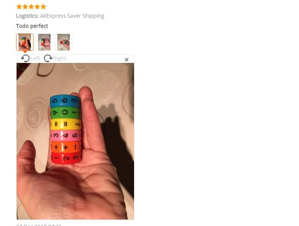The image size is (299, 226).
Task: Select the first review photo thumbnail
Action: point(25,42)
